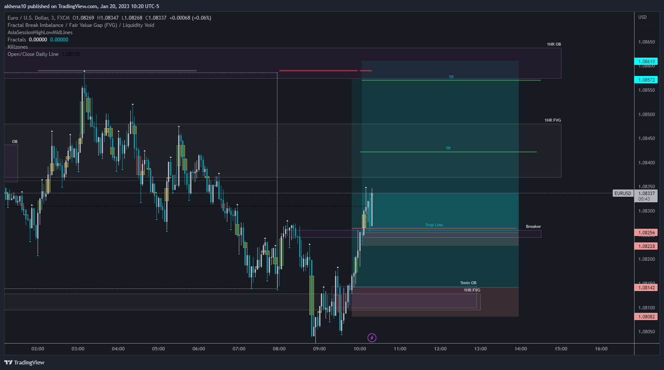Click the 1.08200 price axis tick

[x=646, y=259]
